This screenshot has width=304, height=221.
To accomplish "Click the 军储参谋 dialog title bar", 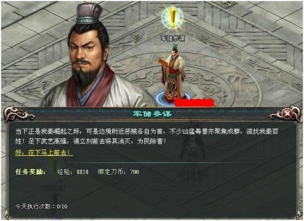I will pyautogui.click(x=152, y=114).
